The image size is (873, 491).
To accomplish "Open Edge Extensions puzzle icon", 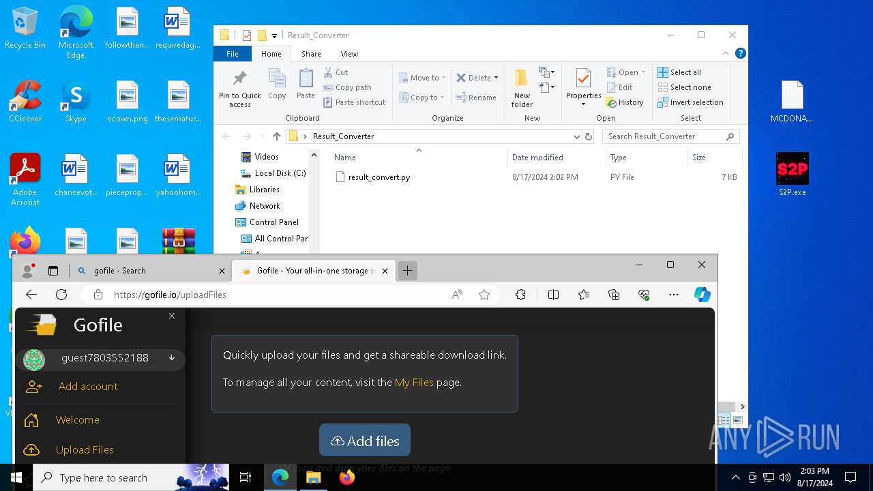I will pos(520,295).
